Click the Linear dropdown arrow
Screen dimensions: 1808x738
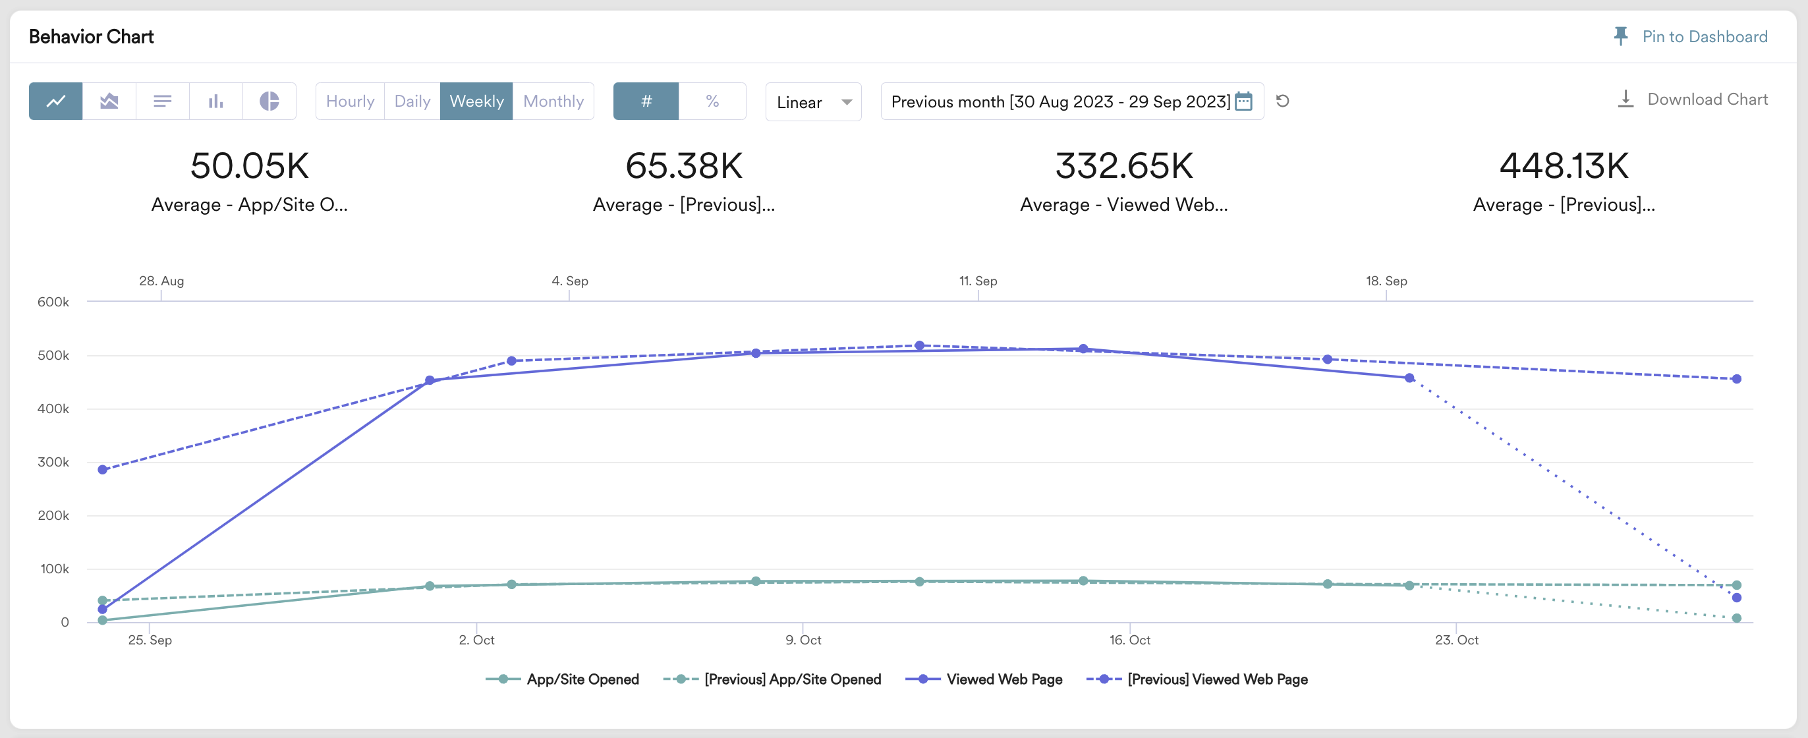(847, 102)
